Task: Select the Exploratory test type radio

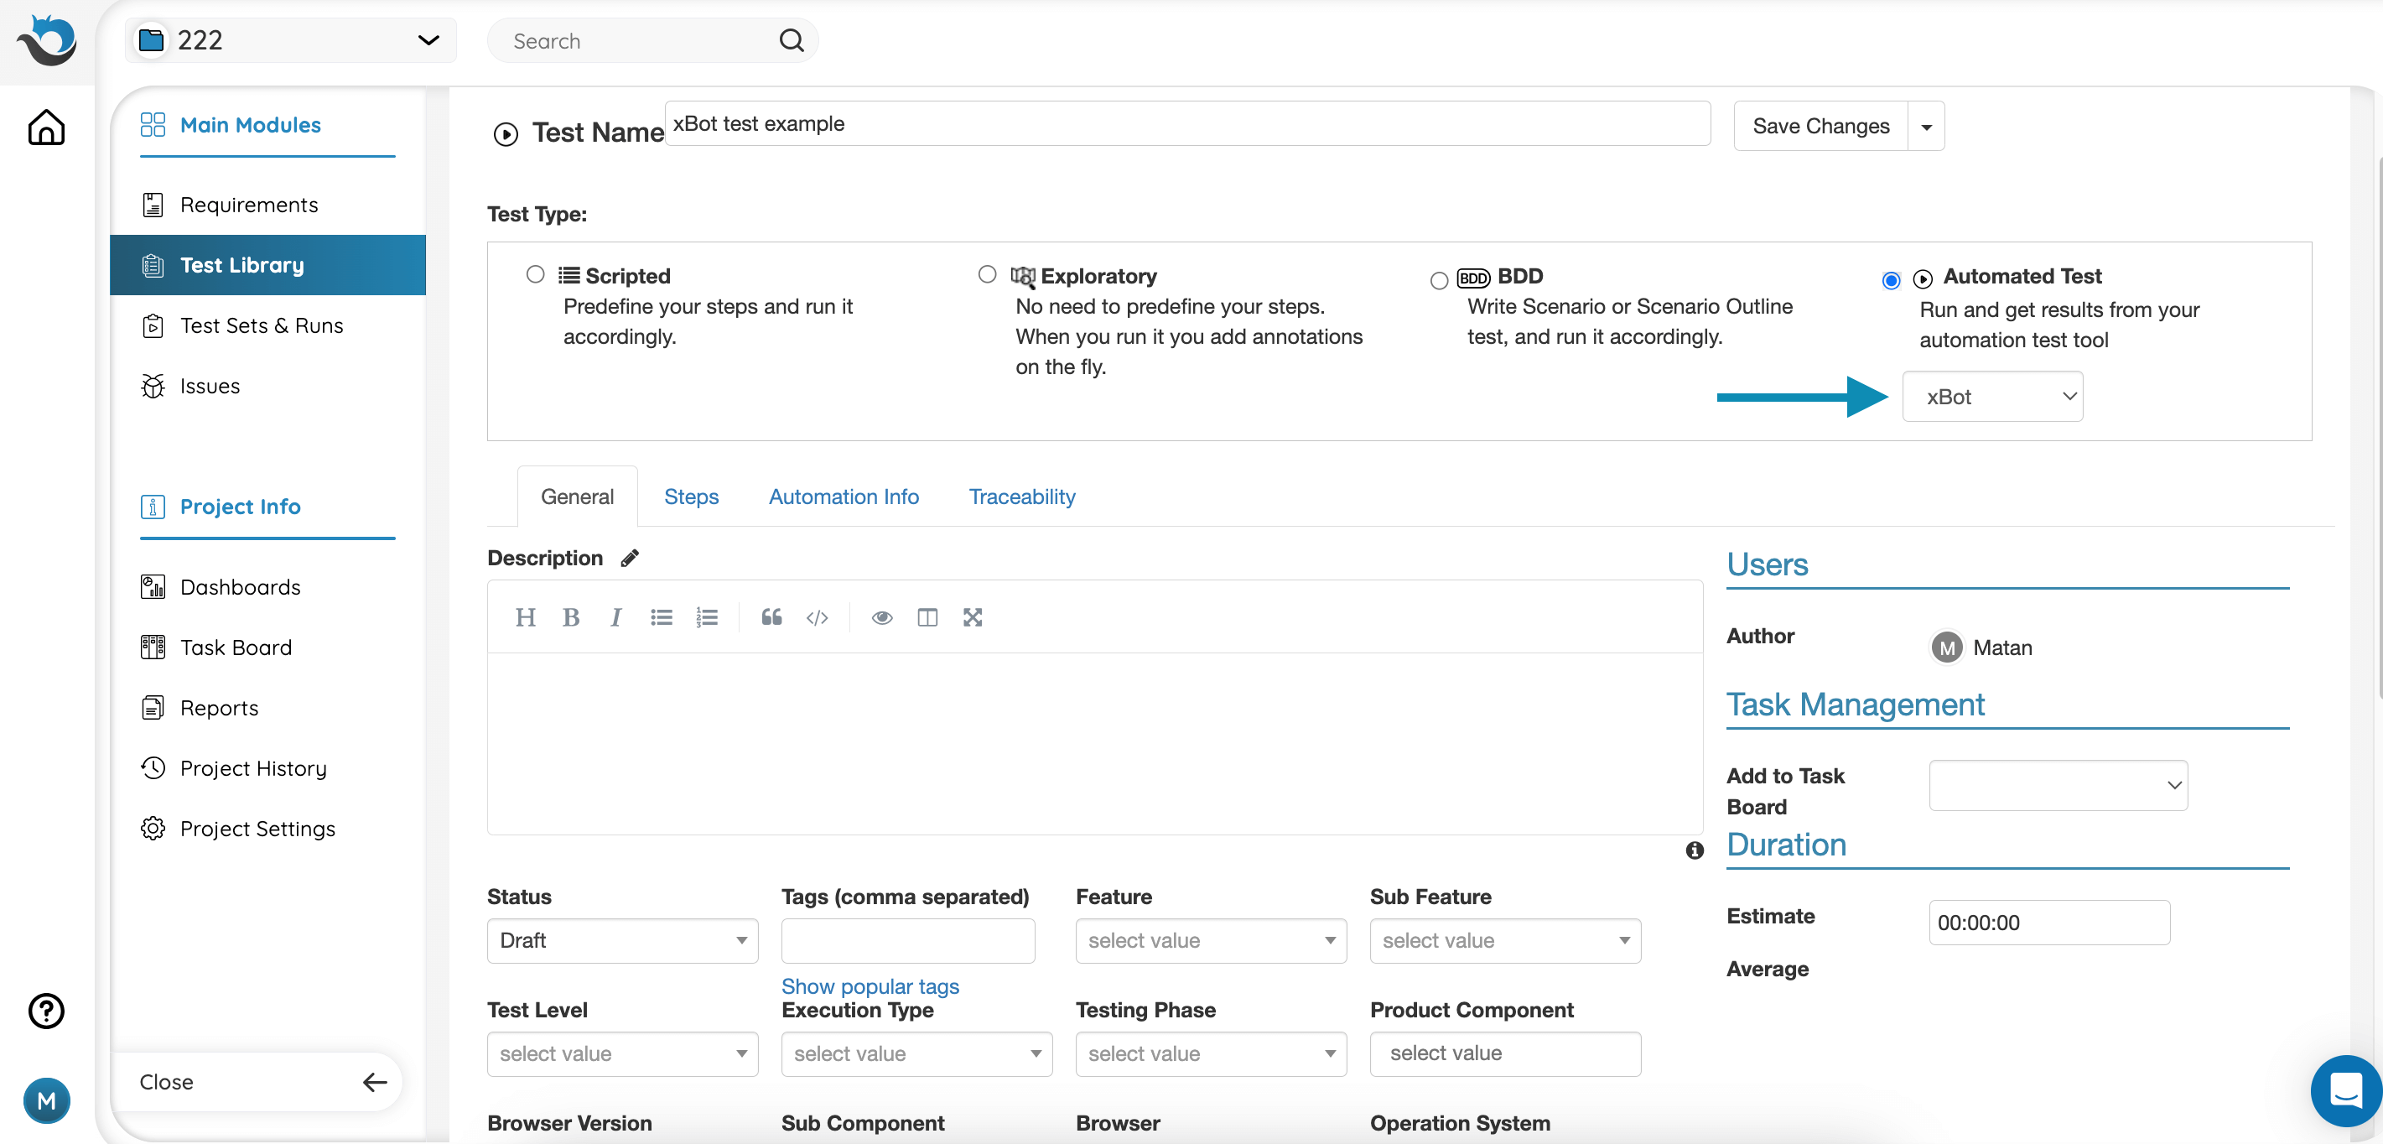Action: pos(987,274)
